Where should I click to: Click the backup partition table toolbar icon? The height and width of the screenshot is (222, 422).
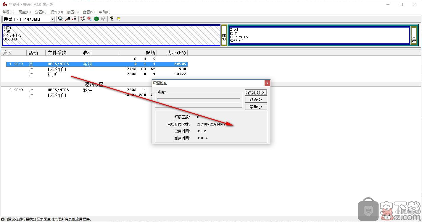pyautogui.click(x=67, y=19)
